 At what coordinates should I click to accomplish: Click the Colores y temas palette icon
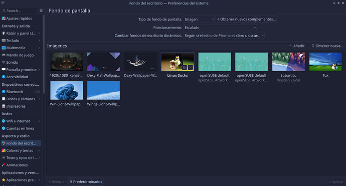coord(4,150)
